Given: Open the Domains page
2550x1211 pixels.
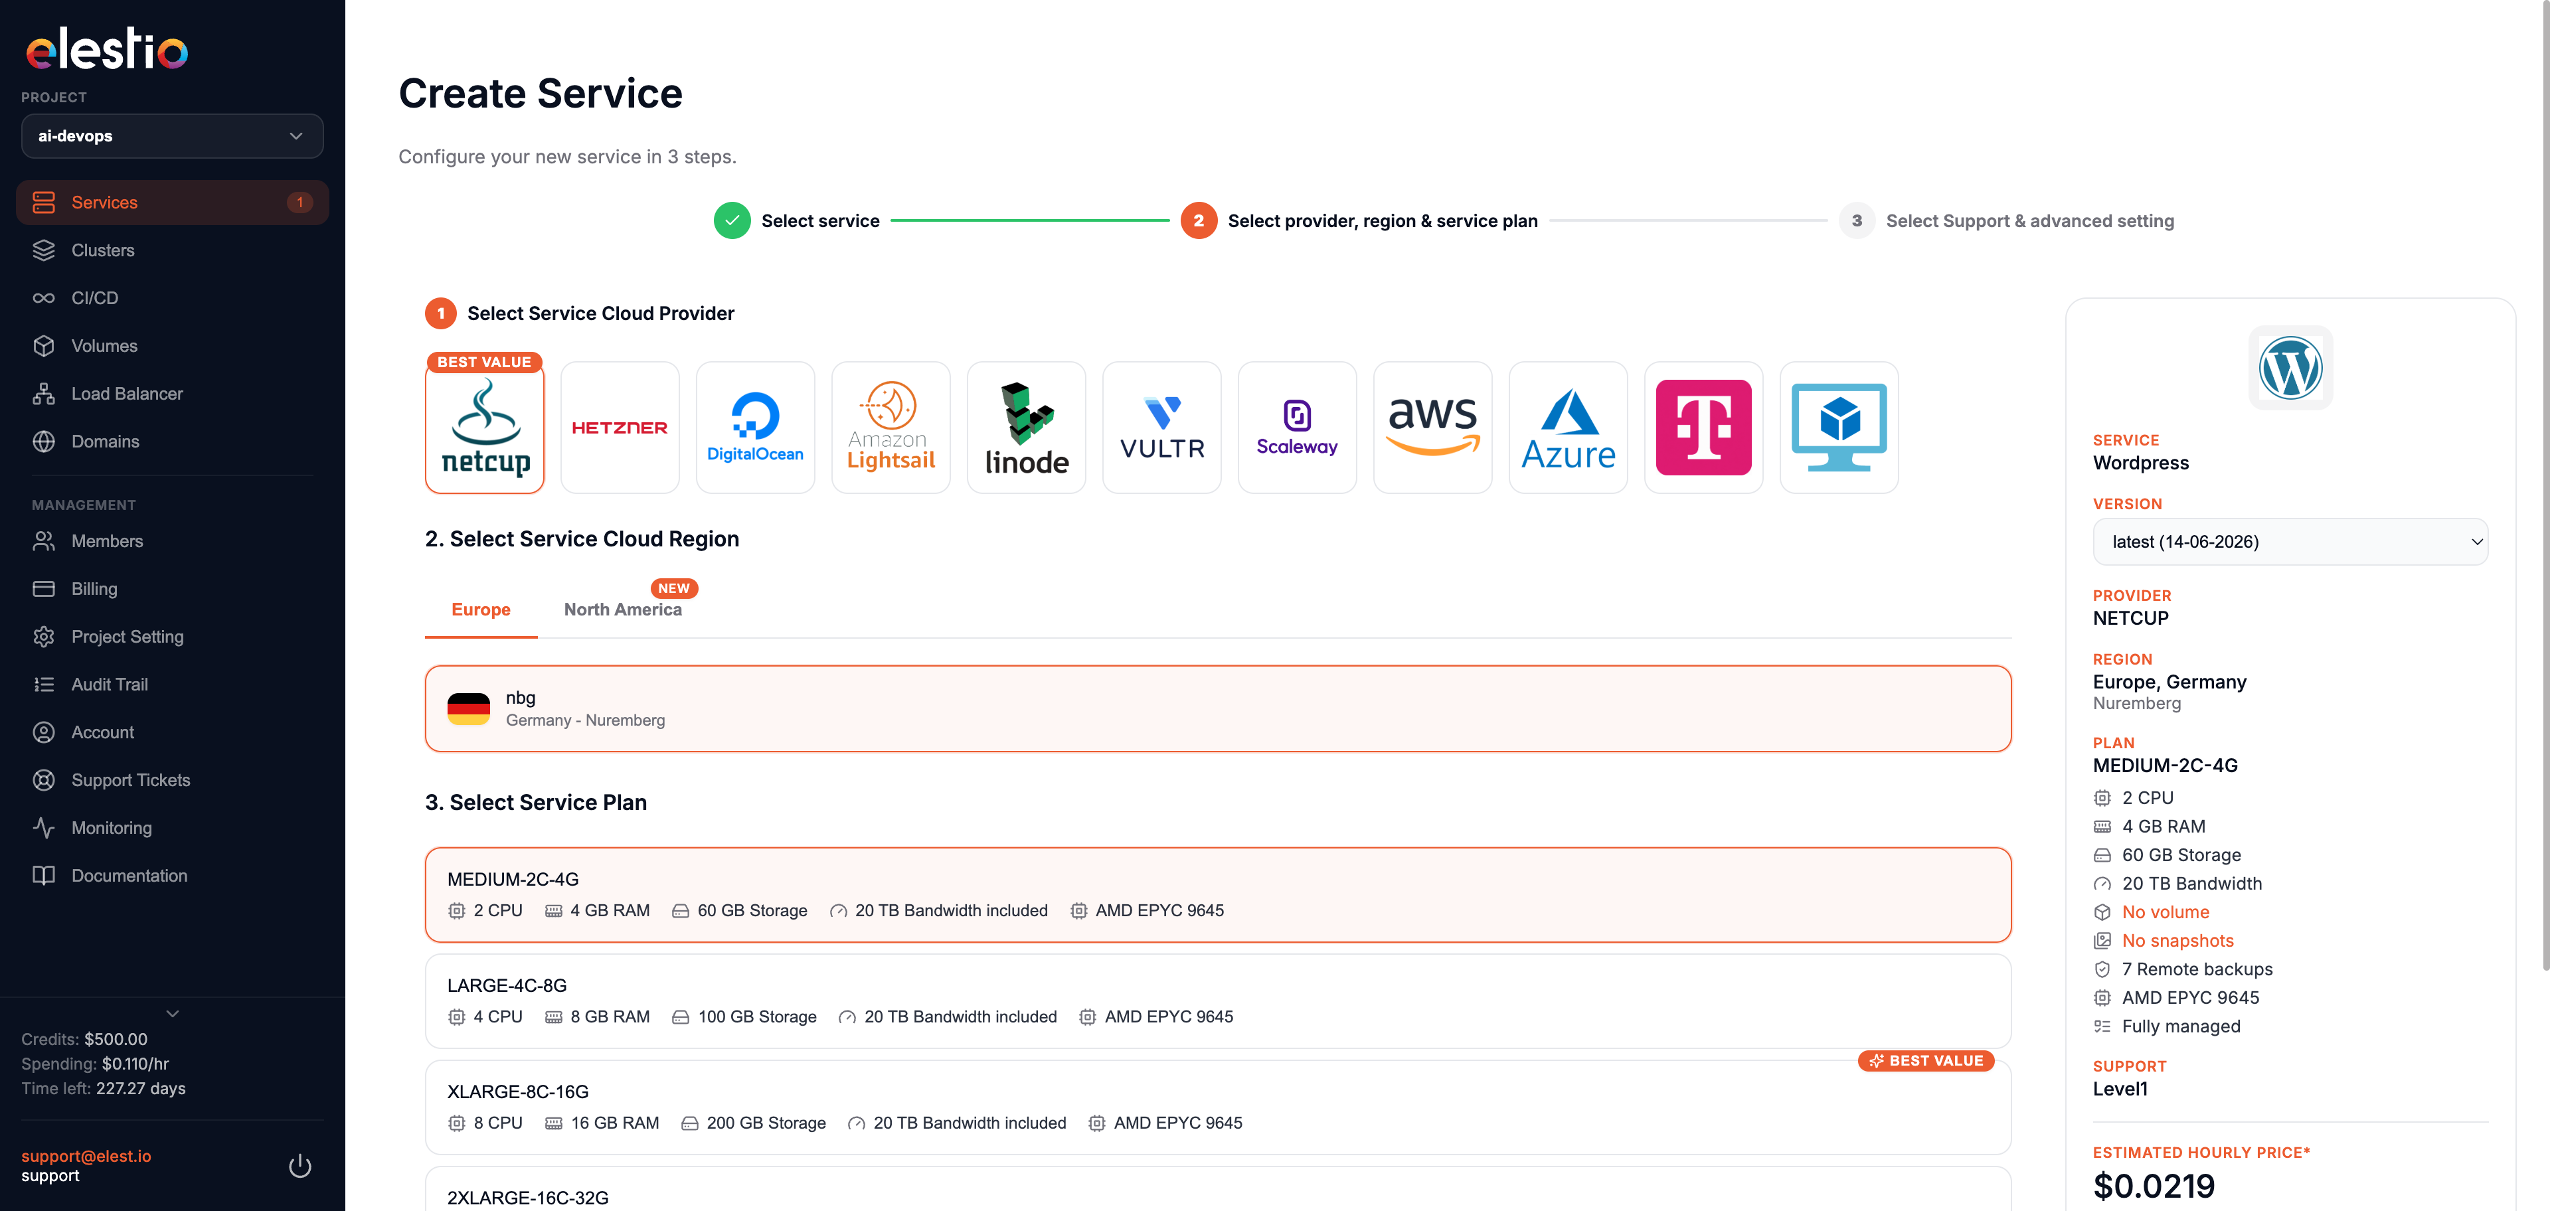Looking at the screenshot, I should [172, 442].
